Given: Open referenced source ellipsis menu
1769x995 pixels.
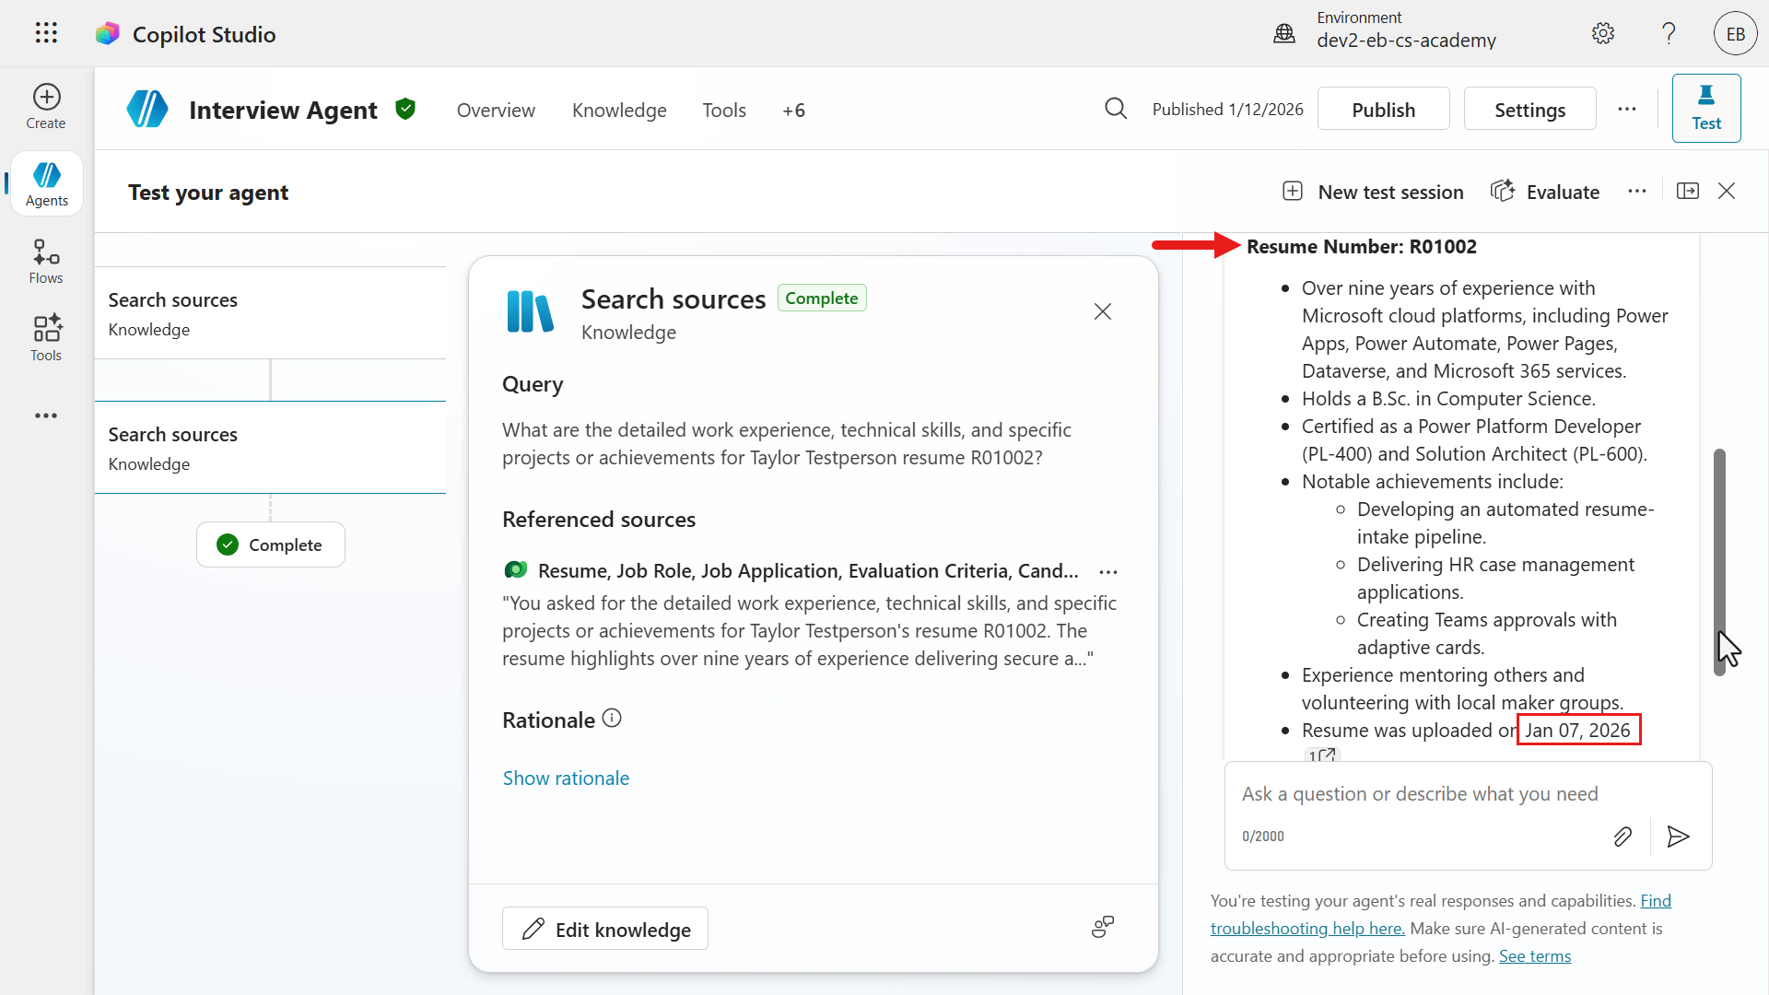Looking at the screenshot, I should click(x=1108, y=572).
